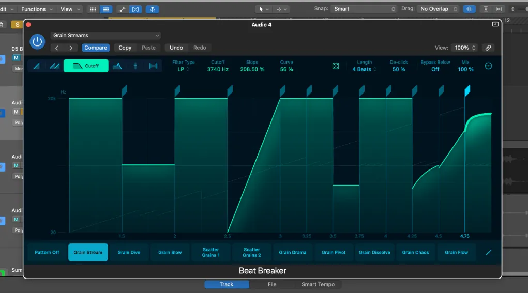This screenshot has height=293, width=528.
Task: Click the Undo button
Action: pyautogui.click(x=176, y=48)
